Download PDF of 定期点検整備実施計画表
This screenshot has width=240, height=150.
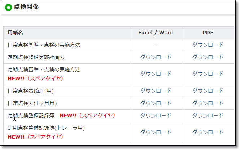click(x=208, y=57)
